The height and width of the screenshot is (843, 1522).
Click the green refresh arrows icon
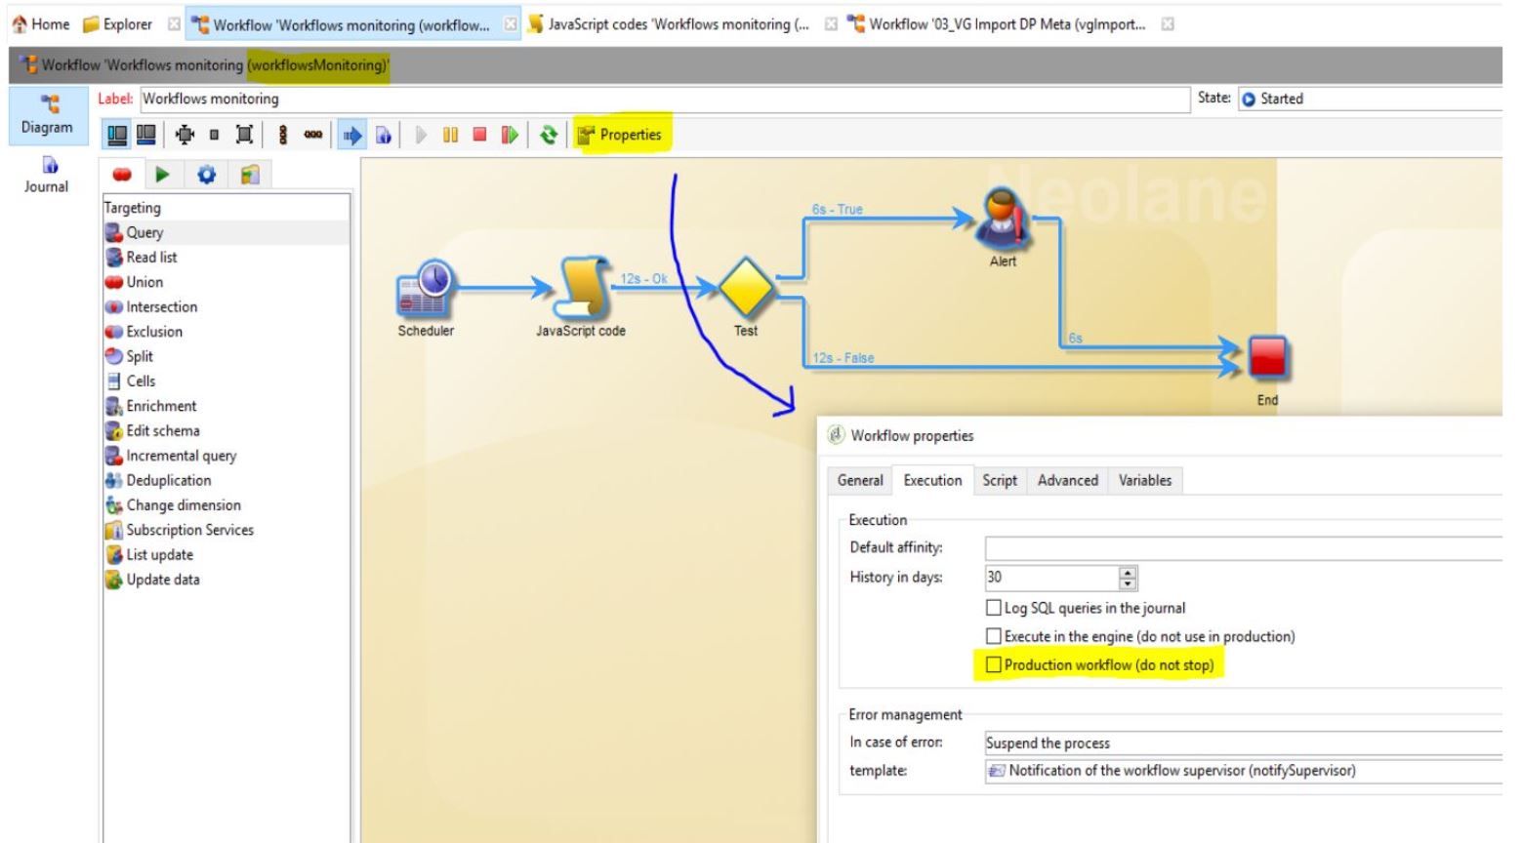pyautogui.click(x=549, y=136)
